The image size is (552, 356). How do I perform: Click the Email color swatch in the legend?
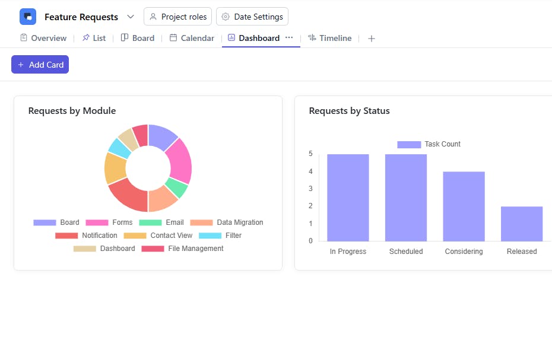(152, 222)
